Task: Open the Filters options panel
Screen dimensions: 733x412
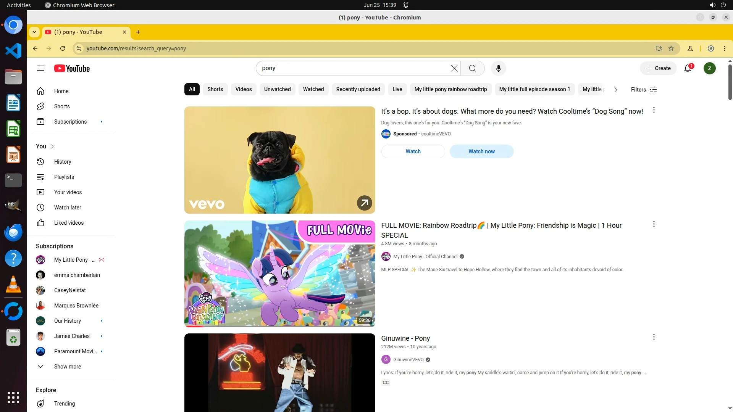Action: [x=644, y=90]
